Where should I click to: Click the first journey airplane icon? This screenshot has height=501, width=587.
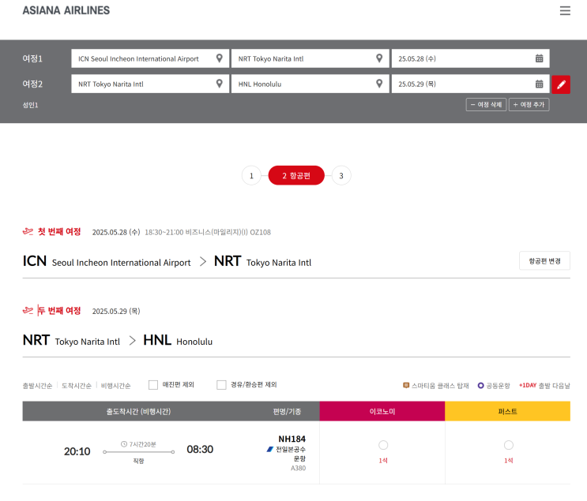pos(28,231)
